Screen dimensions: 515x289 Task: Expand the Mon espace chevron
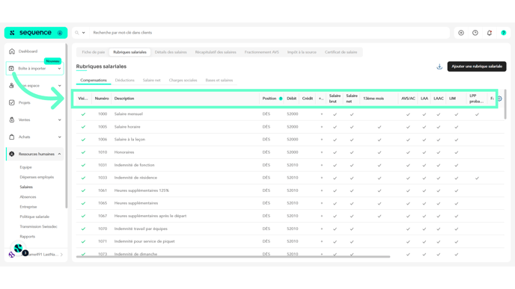click(59, 86)
